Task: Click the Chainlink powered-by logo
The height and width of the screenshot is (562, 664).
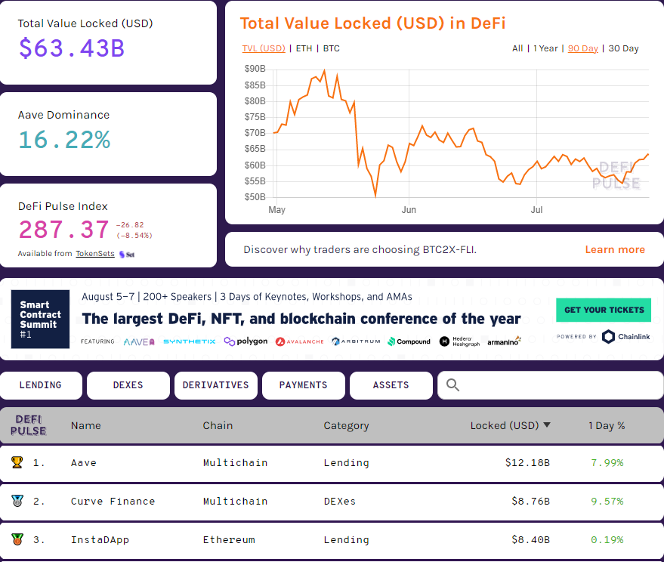Action: (x=625, y=337)
